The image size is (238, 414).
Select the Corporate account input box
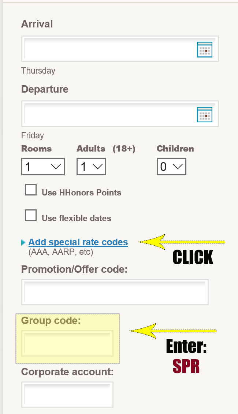point(67,395)
